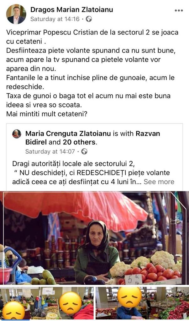189x321 pixels.
Task: Open the Dragos Marian Zlatoianu profile name
Action: [x=72, y=10]
